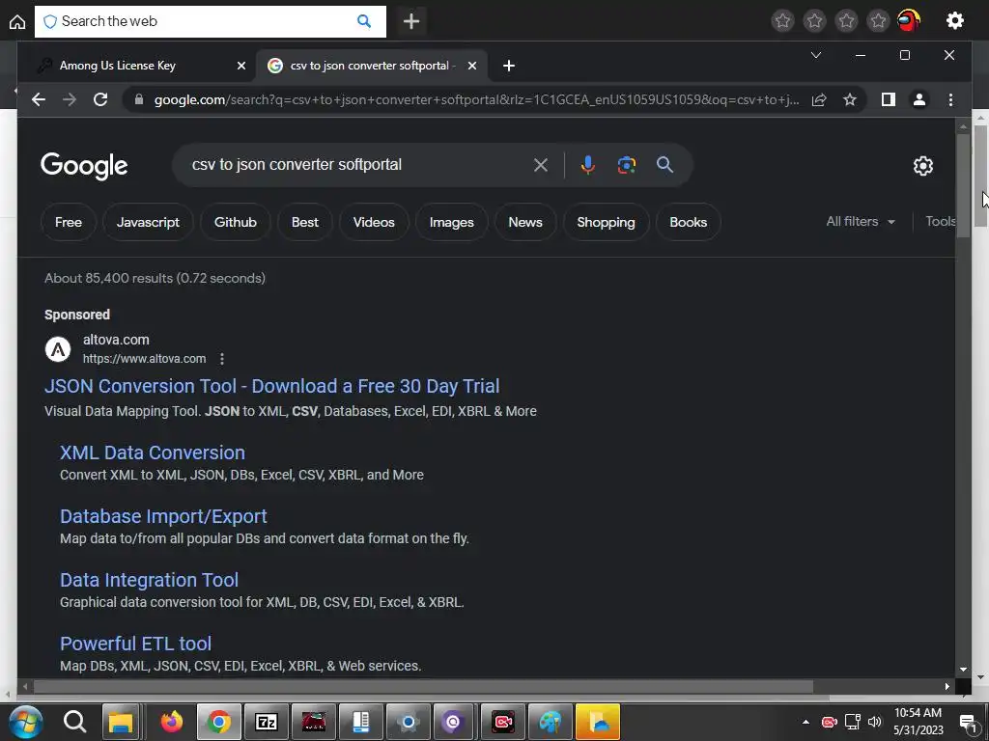The width and height of the screenshot is (989, 741).
Task: Click the altova.com site favicon
Action: coord(58,349)
